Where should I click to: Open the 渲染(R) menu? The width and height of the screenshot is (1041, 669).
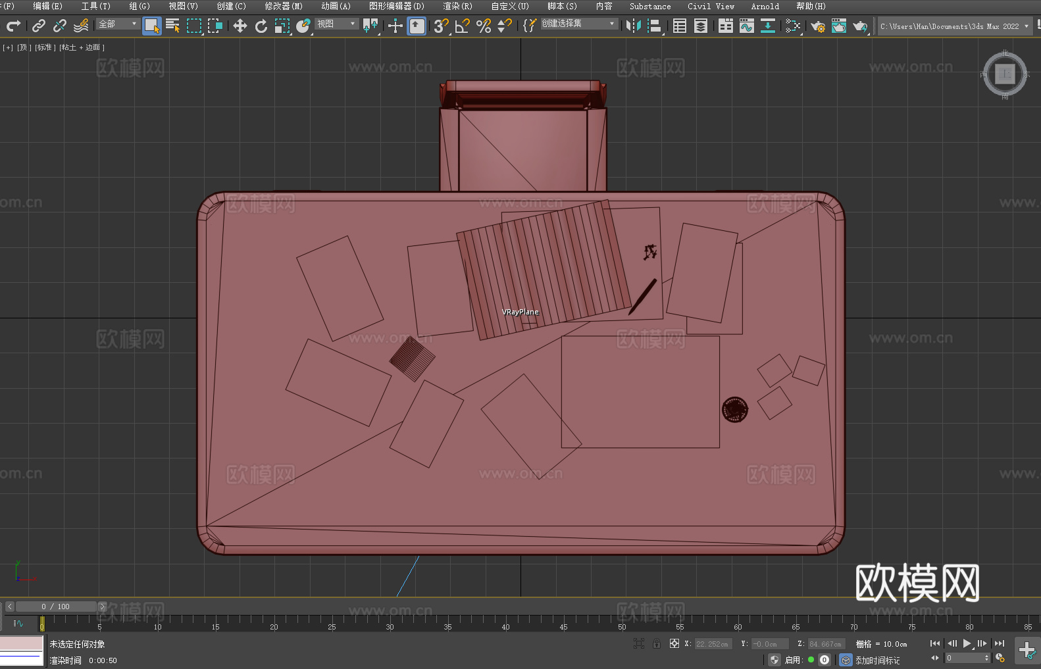457,6
